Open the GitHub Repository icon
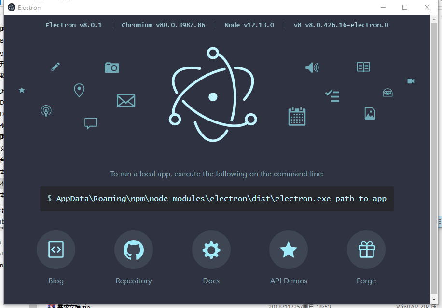Viewport: 442px width, 308px height. (134, 250)
